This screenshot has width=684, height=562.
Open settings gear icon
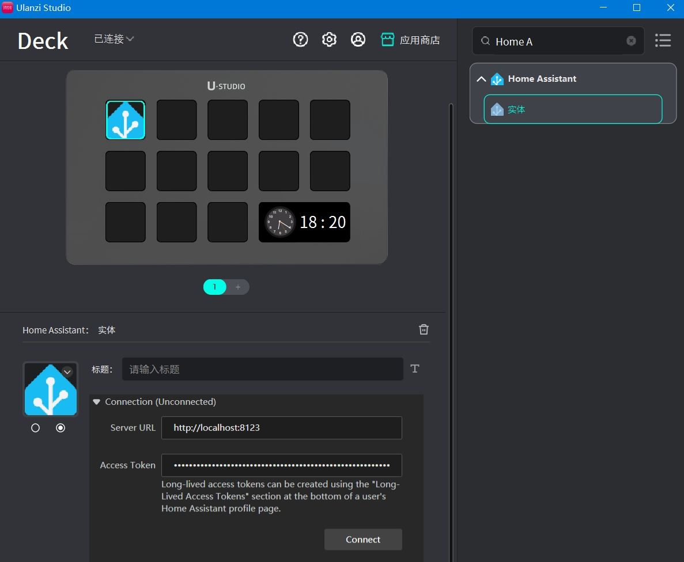329,40
